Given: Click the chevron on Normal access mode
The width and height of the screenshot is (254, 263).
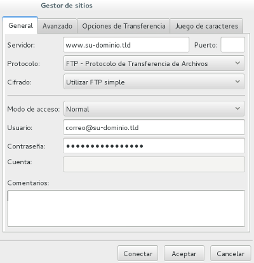Looking at the screenshot, I should 237,108.
